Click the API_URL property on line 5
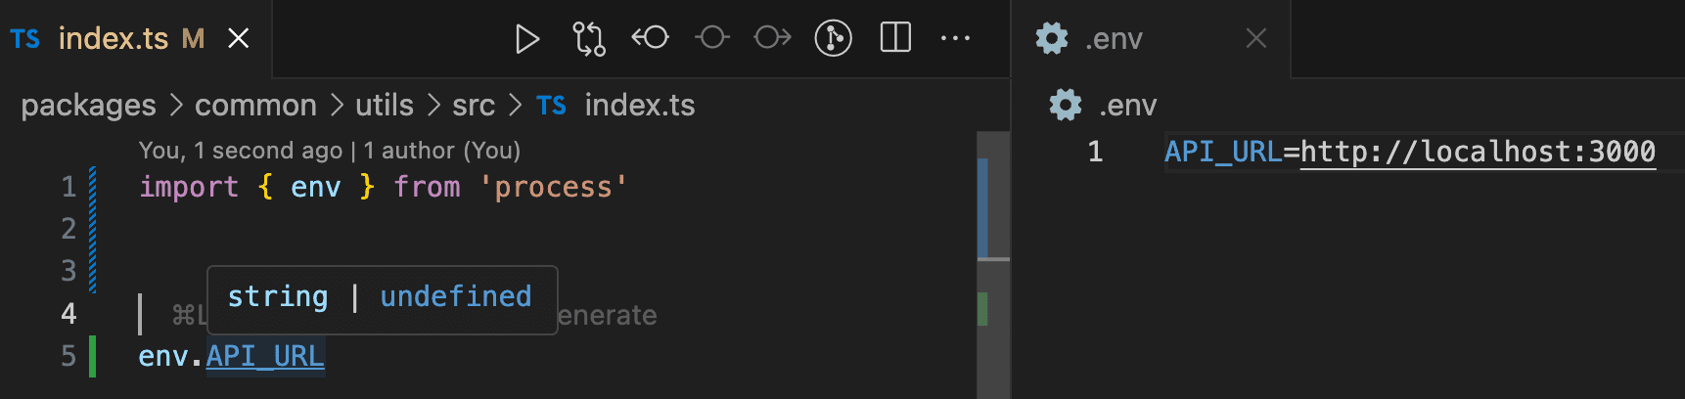The height and width of the screenshot is (399, 1685). 265,356
